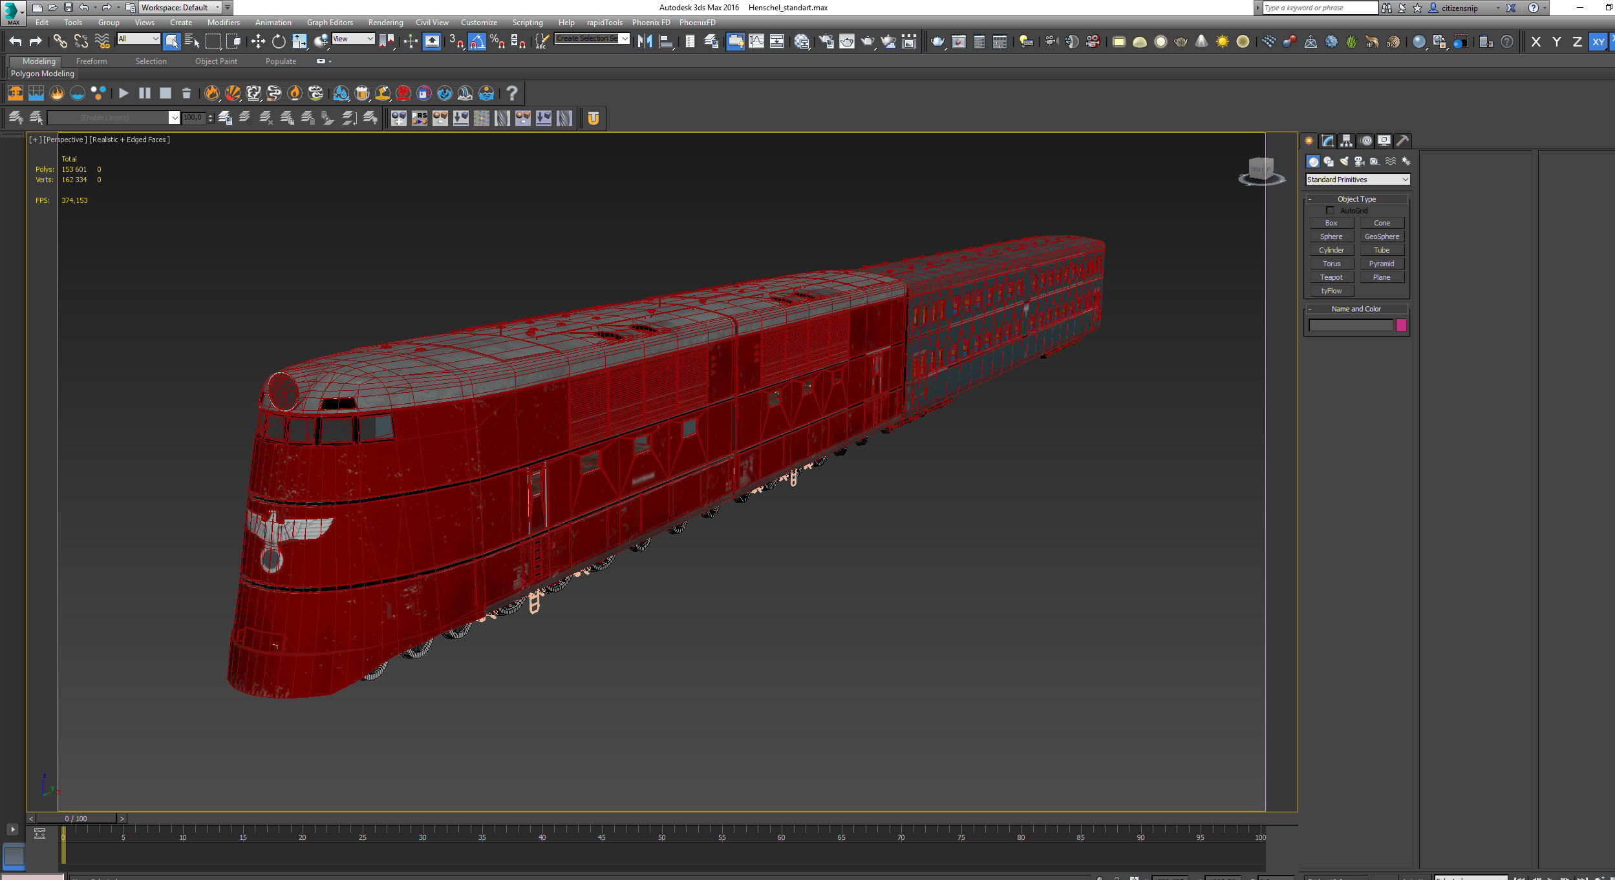The height and width of the screenshot is (880, 1615).
Task: Open the Phoenix FD menu
Action: [651, 23]
